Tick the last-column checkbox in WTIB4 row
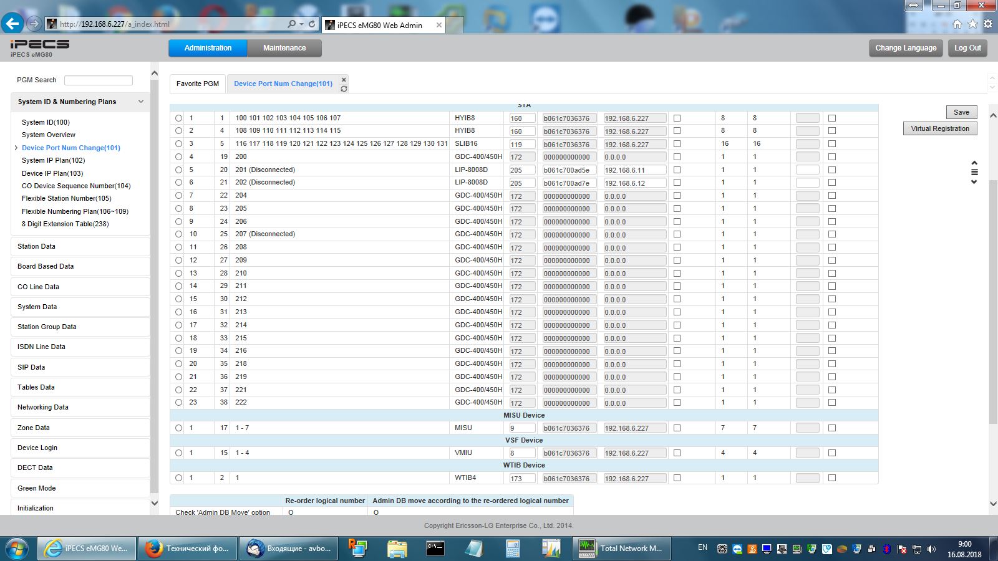The height and width of the screenshot is (561, 998). (832, 478)
